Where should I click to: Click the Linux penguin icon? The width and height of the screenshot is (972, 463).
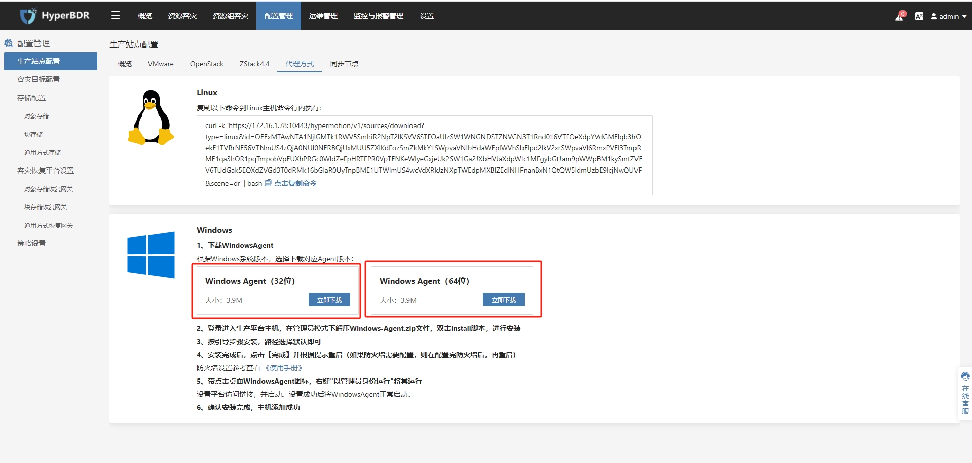pyautogui.click(x=151, y=118)
